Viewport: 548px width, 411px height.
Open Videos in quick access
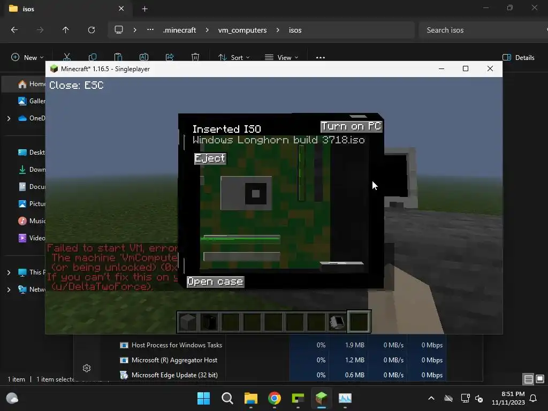pyautogui.click(x=32, y=238)
